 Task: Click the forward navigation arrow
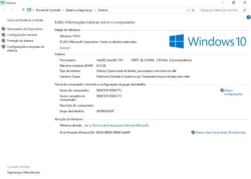click(12, 10)
